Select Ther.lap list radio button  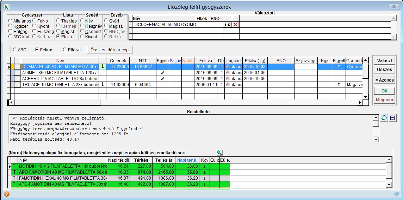tap(58, 21)
